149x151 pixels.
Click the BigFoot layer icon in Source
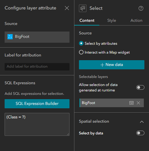pos(10,37)
